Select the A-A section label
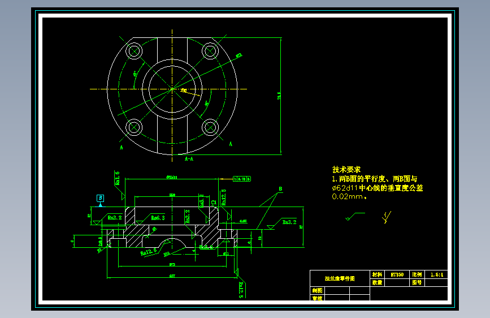This screenshot has width=490, height=318. click(x=189, y=159)
